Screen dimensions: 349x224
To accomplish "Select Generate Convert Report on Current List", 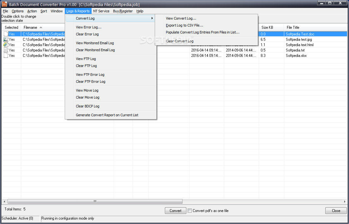I will click(107, 115).
